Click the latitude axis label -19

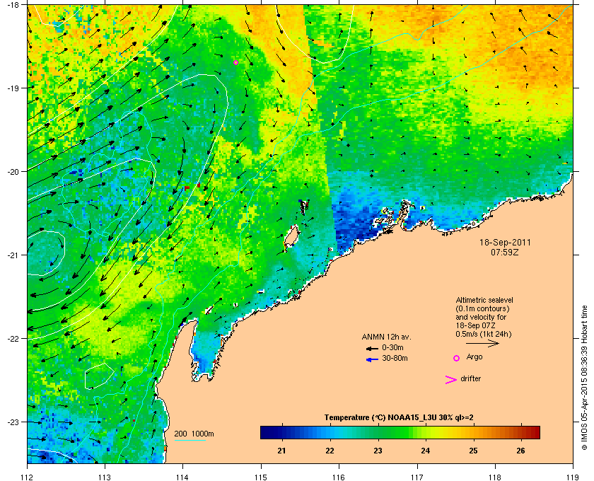pos(13,88)
